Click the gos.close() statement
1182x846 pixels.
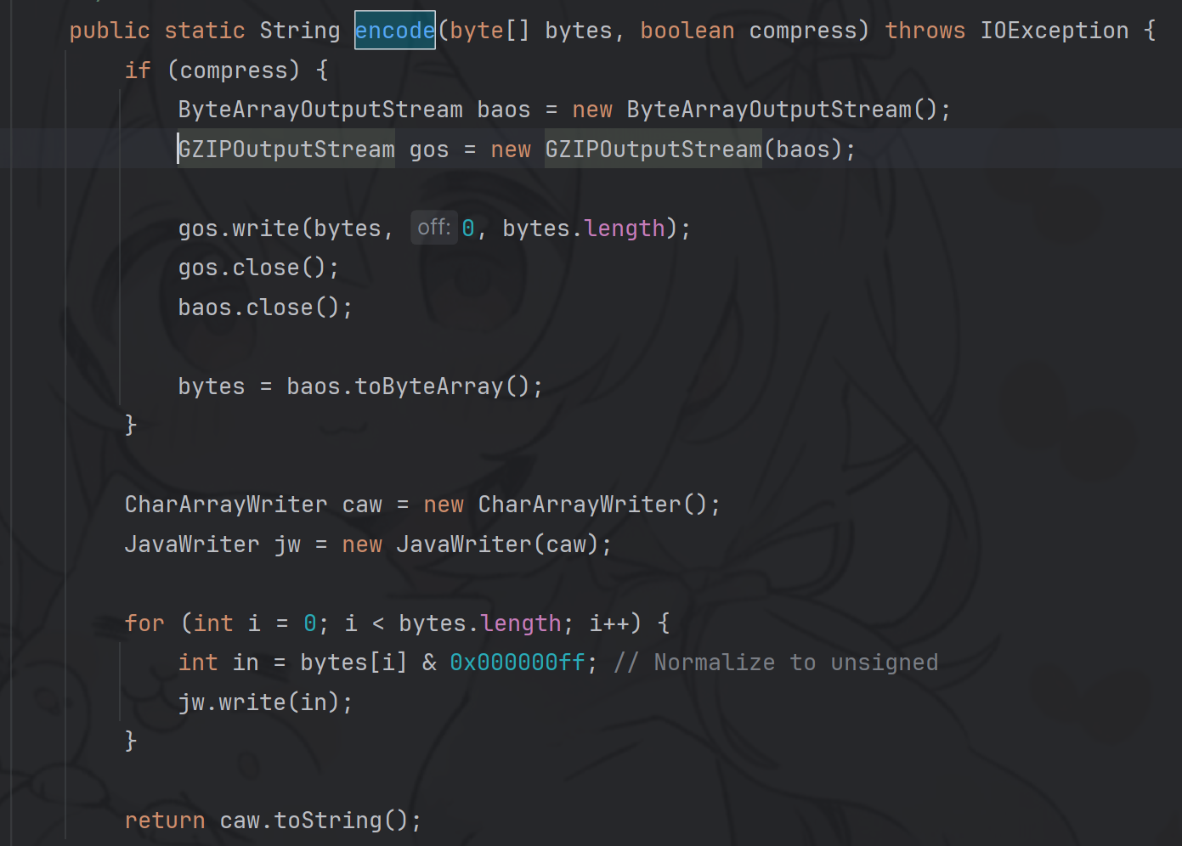pos(258,268)
